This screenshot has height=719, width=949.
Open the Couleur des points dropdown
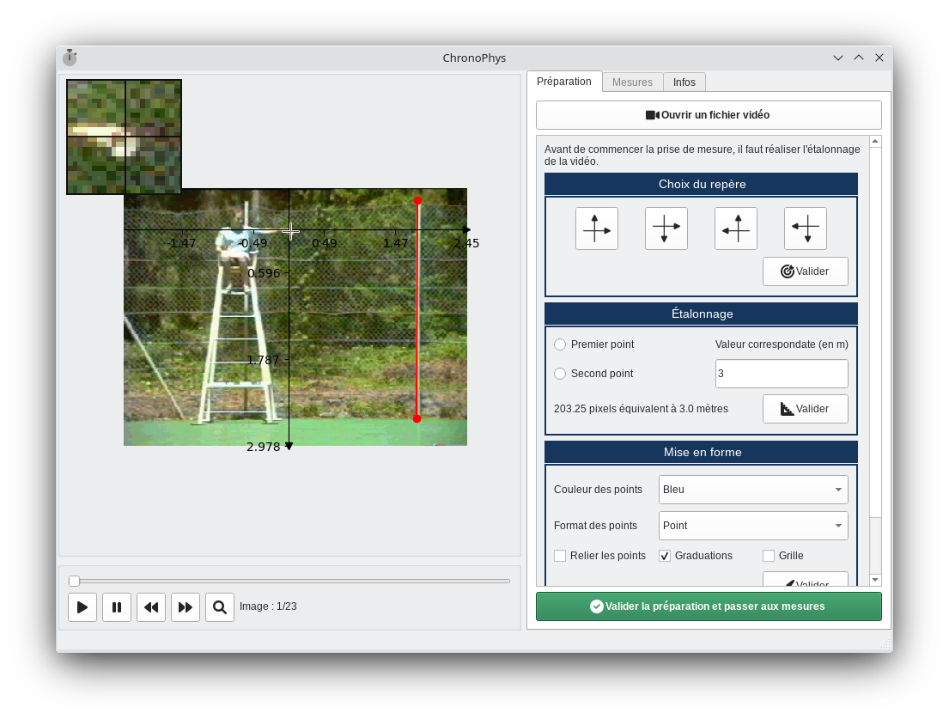(752, 490)
